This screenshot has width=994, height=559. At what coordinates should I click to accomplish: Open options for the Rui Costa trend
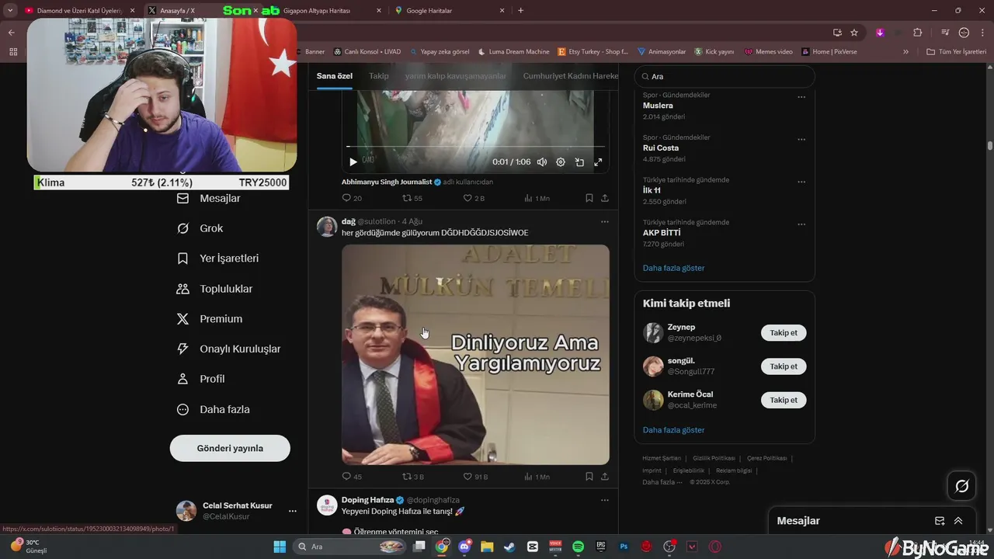801,140
